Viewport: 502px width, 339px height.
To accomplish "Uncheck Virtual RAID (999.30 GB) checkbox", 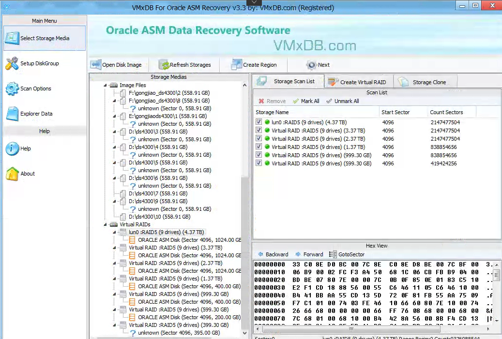I will pos(259,155).
